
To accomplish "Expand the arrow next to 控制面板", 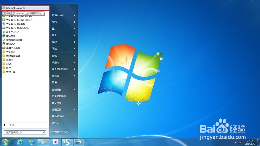I will point(75,90).
